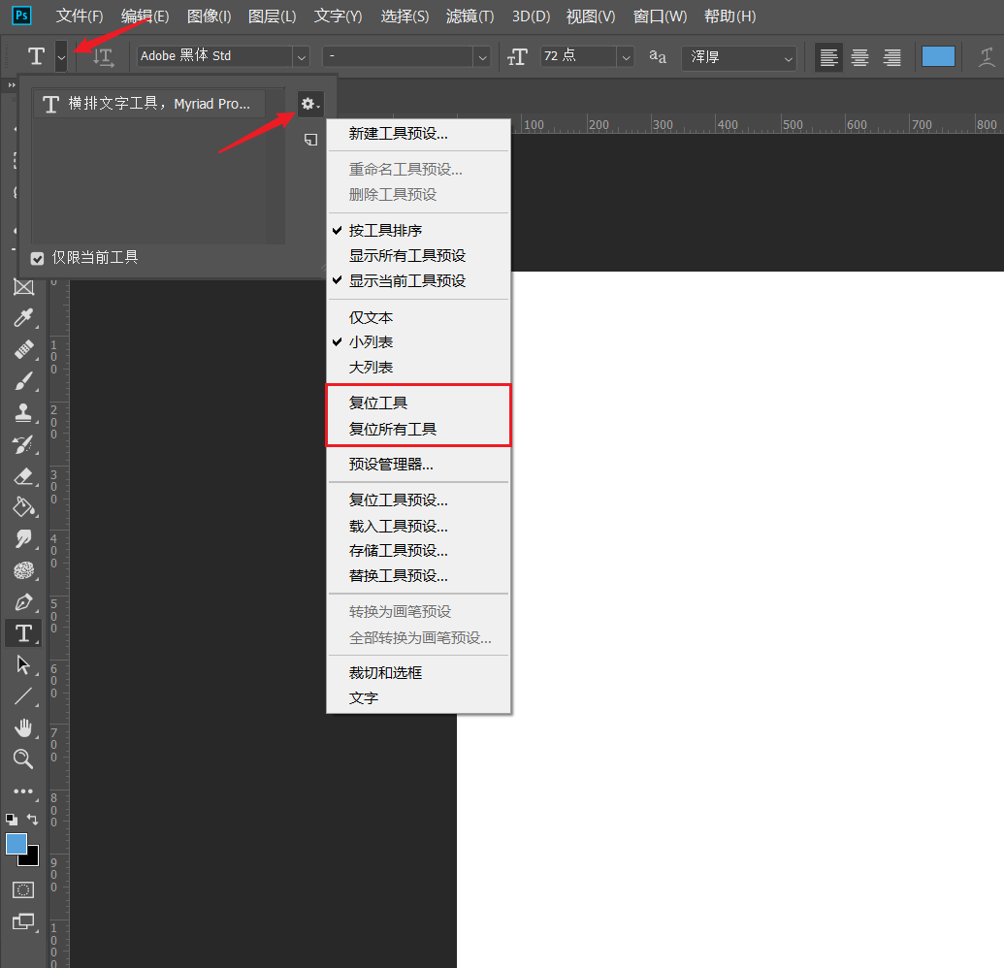The width and height of the screenshot is (1004, 968).
Task: Click the blue text color swatch
Action: tap(938, 56)
